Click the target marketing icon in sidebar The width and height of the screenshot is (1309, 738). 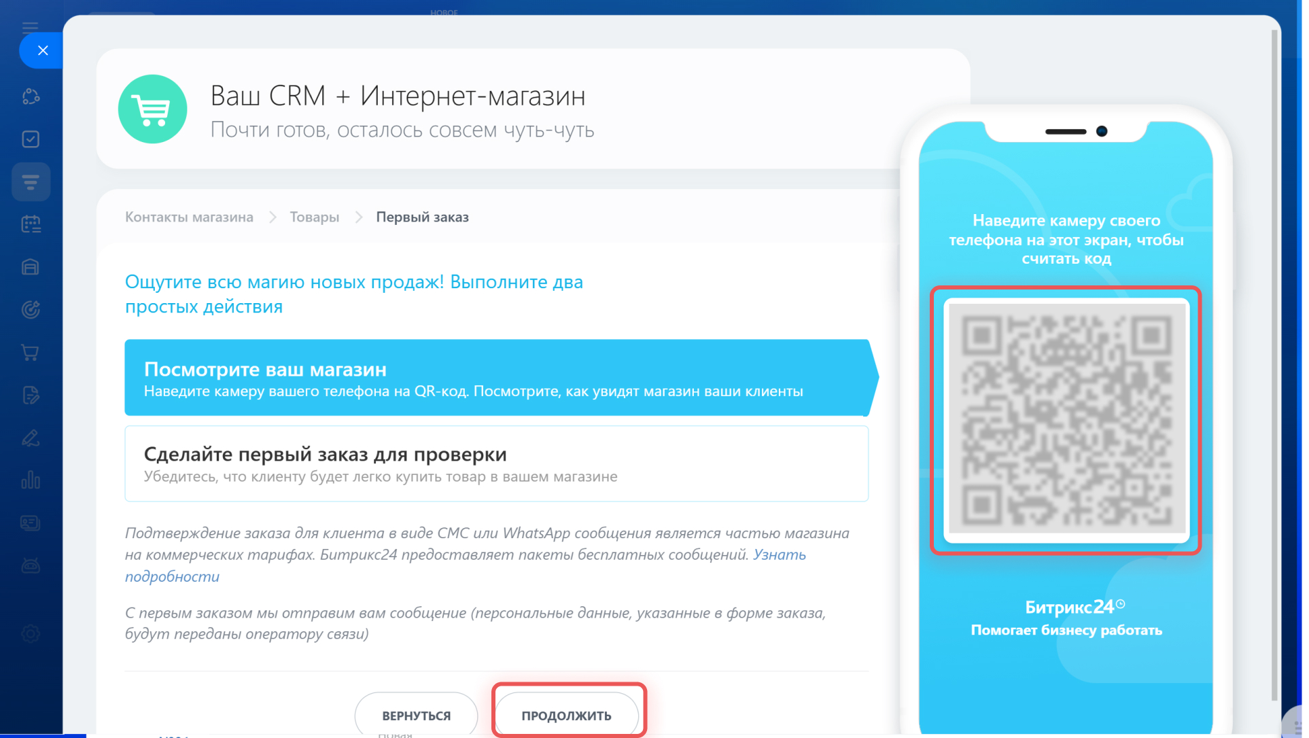[x=31, y=310]
